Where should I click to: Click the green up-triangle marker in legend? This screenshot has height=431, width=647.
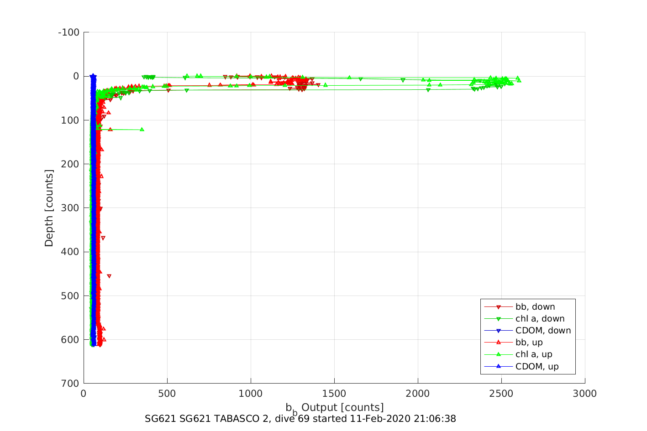click(499, 354)
